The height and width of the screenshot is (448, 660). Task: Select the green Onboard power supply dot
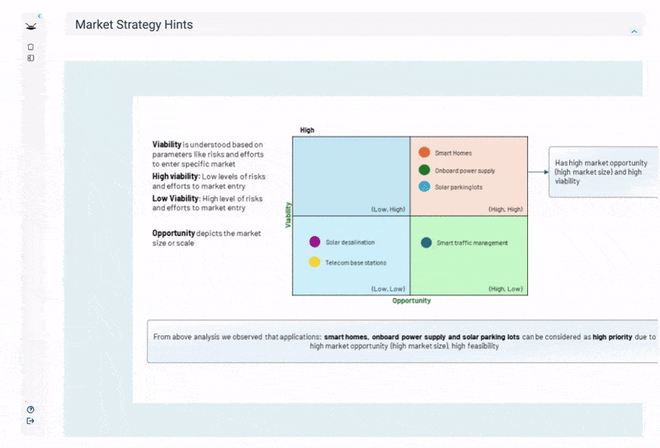(424, 170)
